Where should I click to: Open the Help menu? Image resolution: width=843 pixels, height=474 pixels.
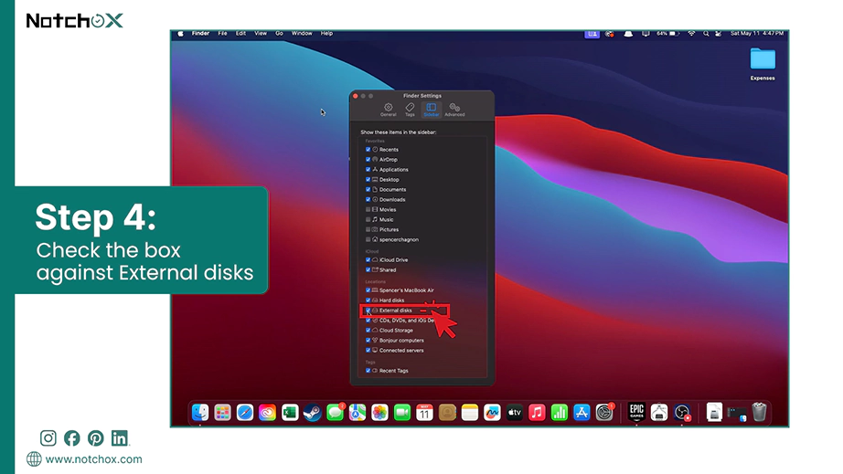tap(326, 33)
